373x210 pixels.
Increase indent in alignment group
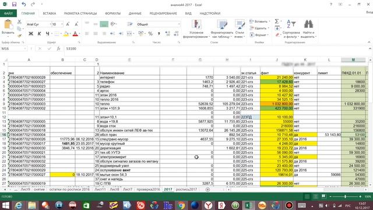[121, 34]
